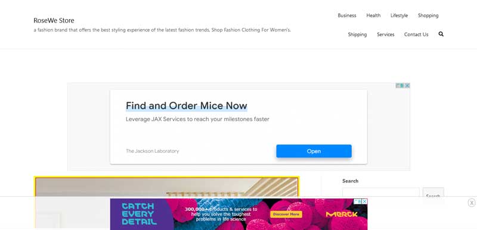Click the AdChoices info icon on top ad

click(400, 86)
